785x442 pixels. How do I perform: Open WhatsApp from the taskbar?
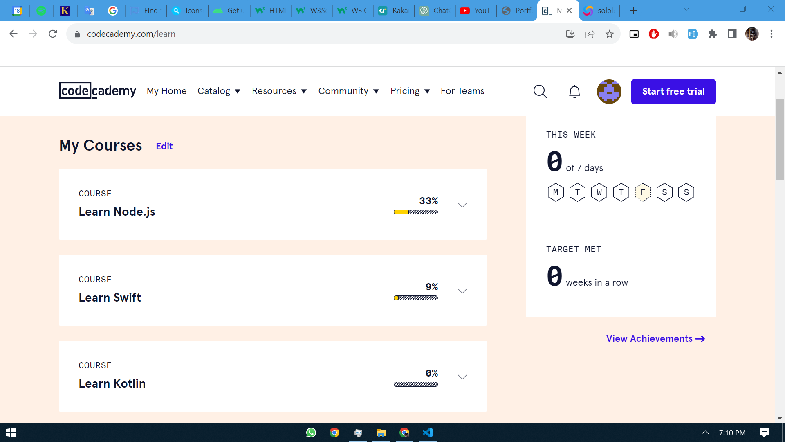(x=311, y=432)
